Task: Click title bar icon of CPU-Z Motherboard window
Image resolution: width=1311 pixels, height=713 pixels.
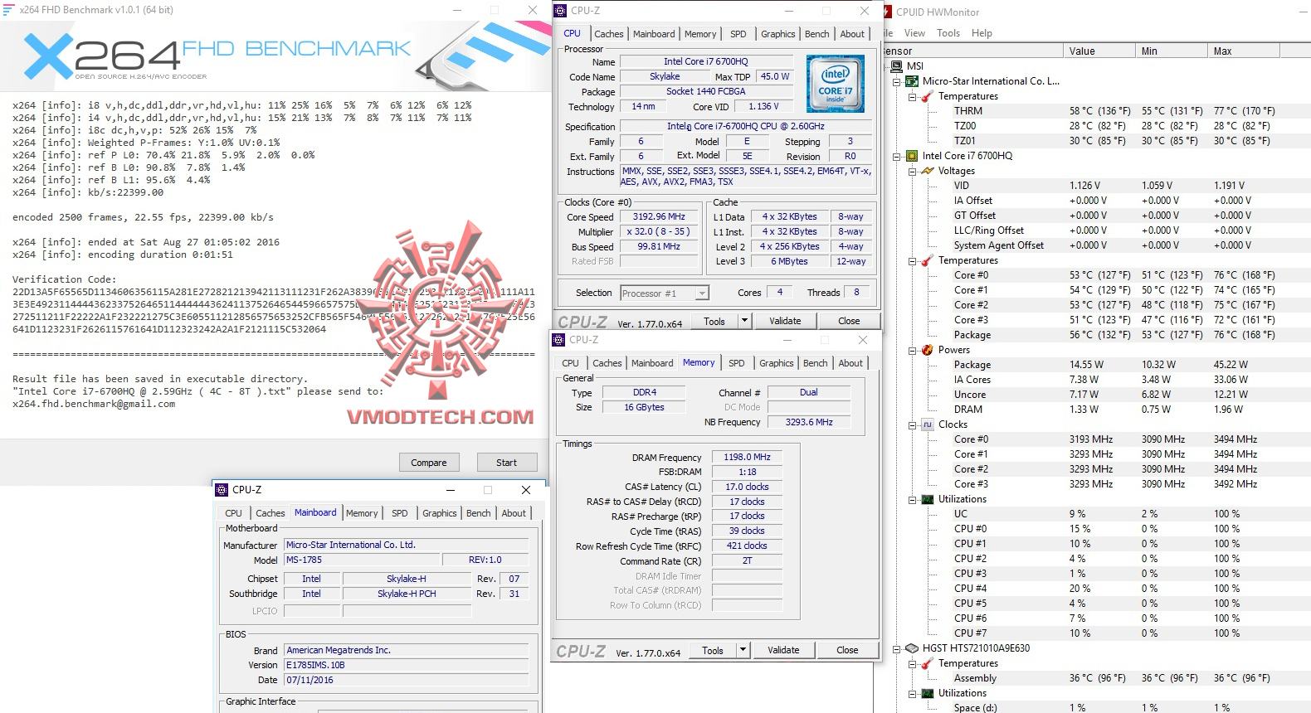Action: [222, 490]
